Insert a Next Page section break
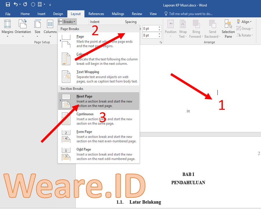This screenshot has height=209, width=261. click(99, 101)
